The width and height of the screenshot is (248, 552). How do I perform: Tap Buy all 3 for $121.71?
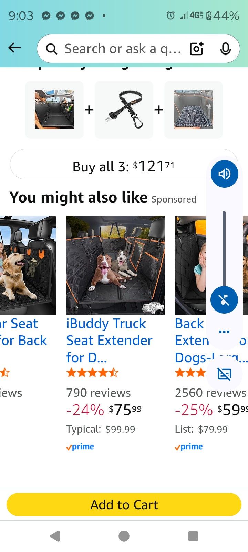[x=110, y=166]
